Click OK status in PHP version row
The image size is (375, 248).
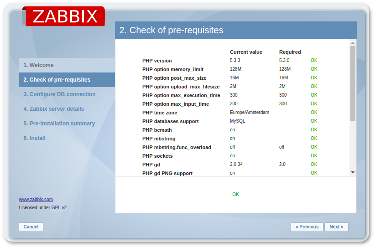[x=314, y=61]
